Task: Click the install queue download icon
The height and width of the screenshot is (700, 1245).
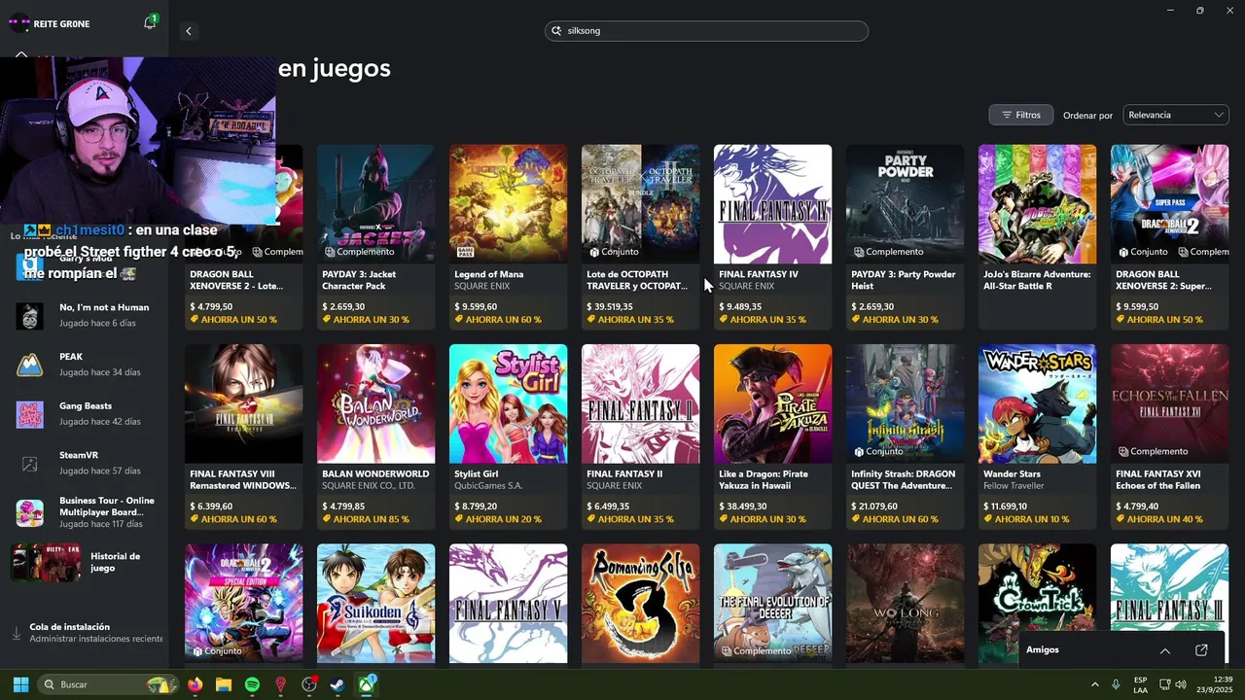Action: (16, 633)
